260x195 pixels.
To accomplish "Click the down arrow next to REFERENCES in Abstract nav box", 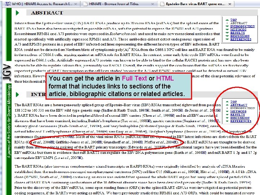I will 227,39.
